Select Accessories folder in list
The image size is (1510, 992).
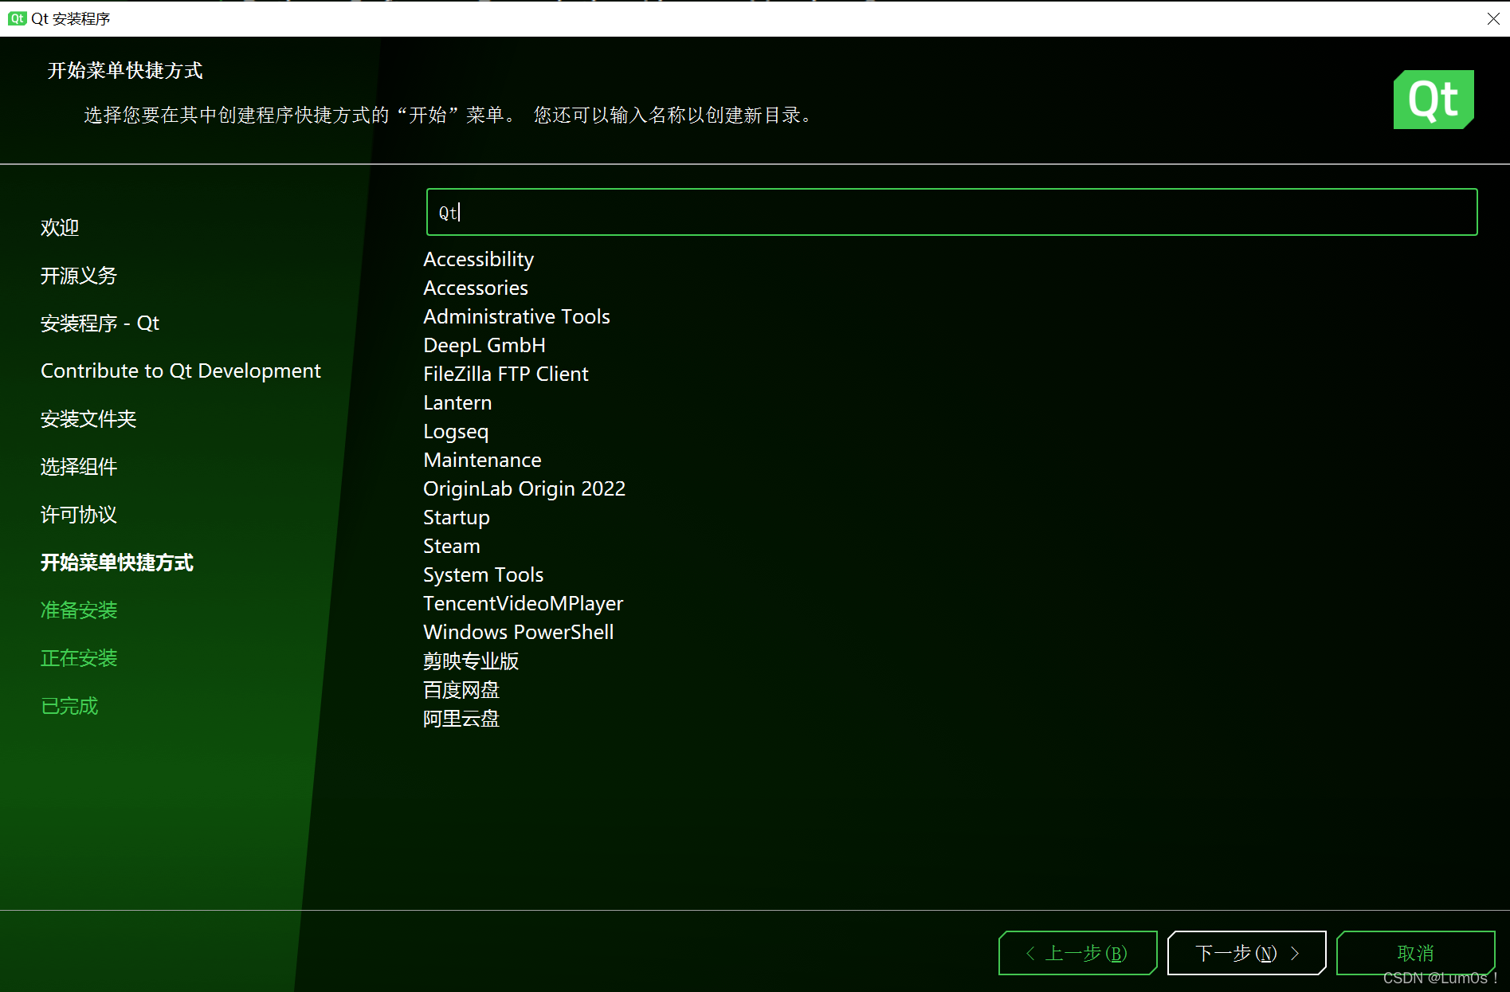(476, 288)
